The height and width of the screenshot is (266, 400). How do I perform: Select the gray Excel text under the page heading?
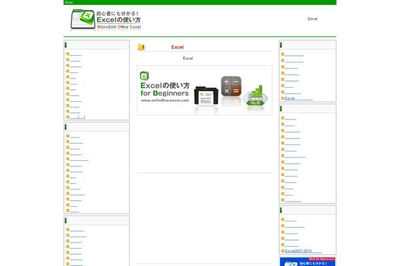[188, 59]
